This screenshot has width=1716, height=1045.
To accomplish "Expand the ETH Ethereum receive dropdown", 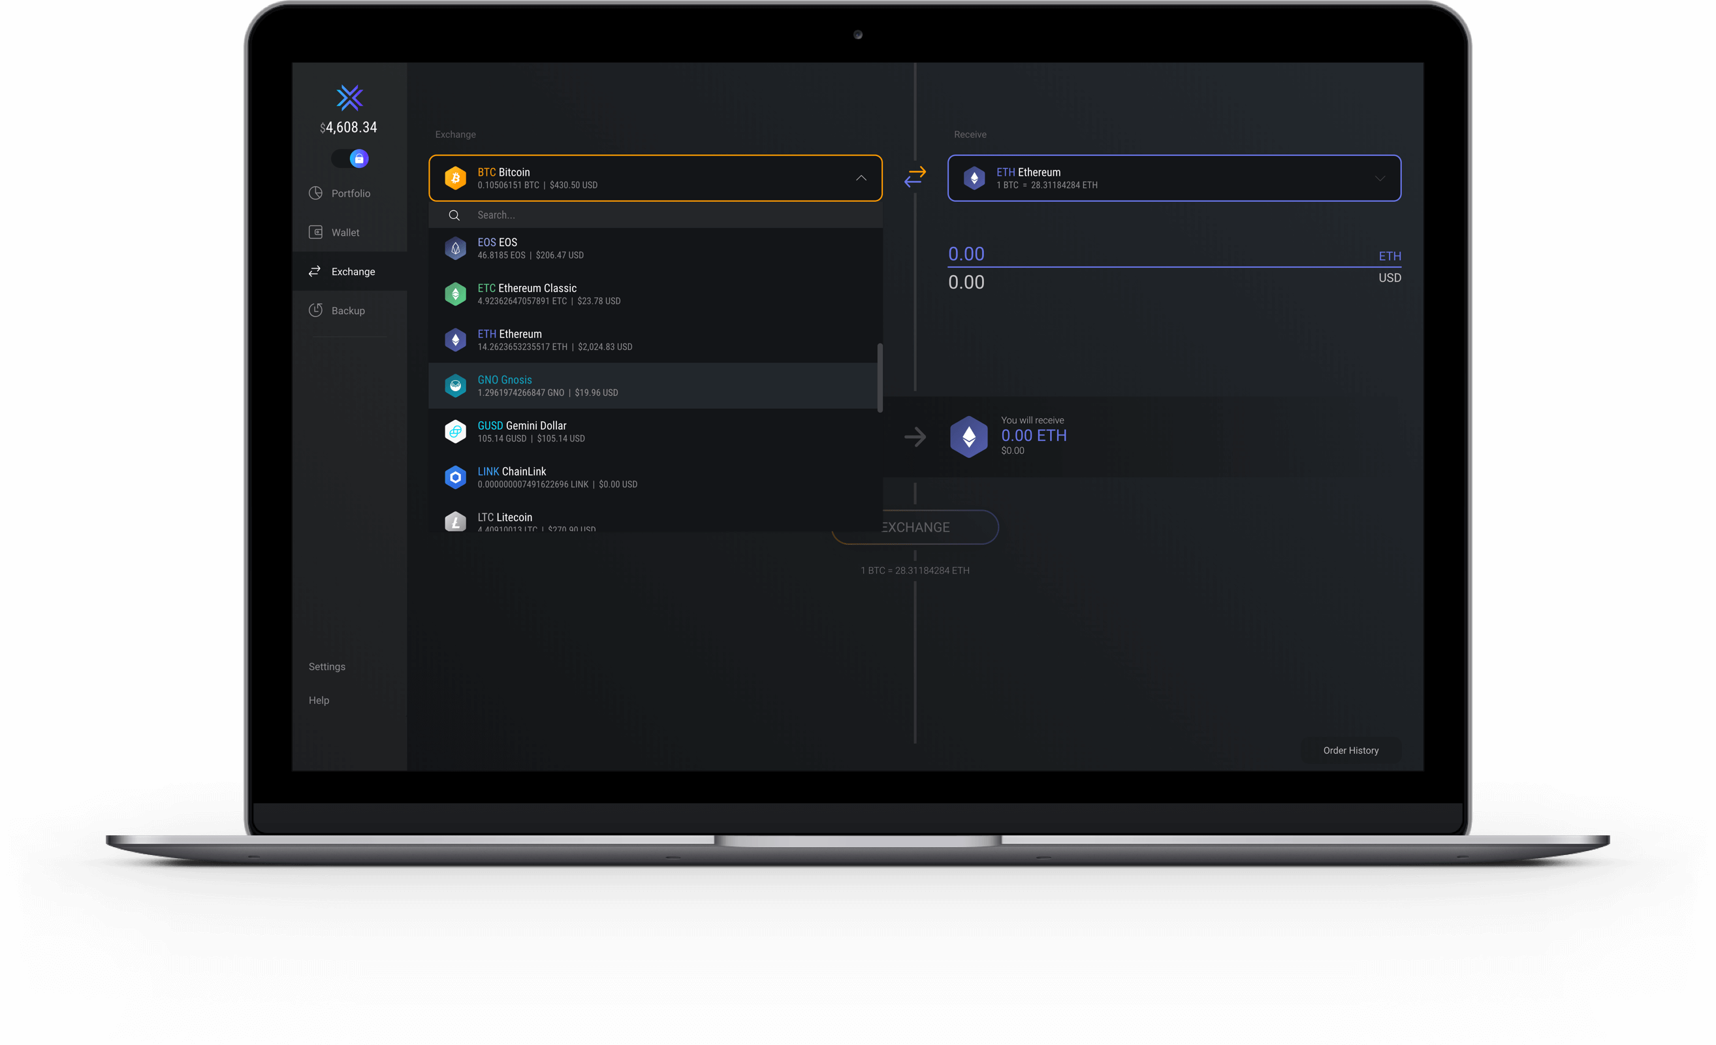I will [x=1379, y=178].
